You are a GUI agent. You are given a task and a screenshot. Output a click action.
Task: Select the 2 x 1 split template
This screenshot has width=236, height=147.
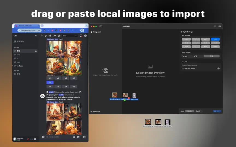205,39
